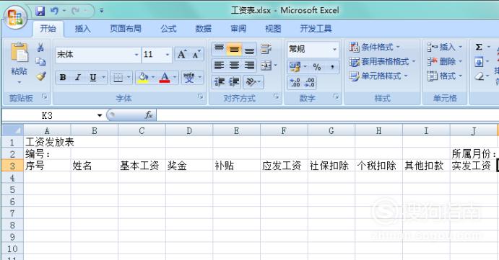Open Quick Access Toolbar customize arrow
This screenshot has height=260, width=499.
pos(102,11)
